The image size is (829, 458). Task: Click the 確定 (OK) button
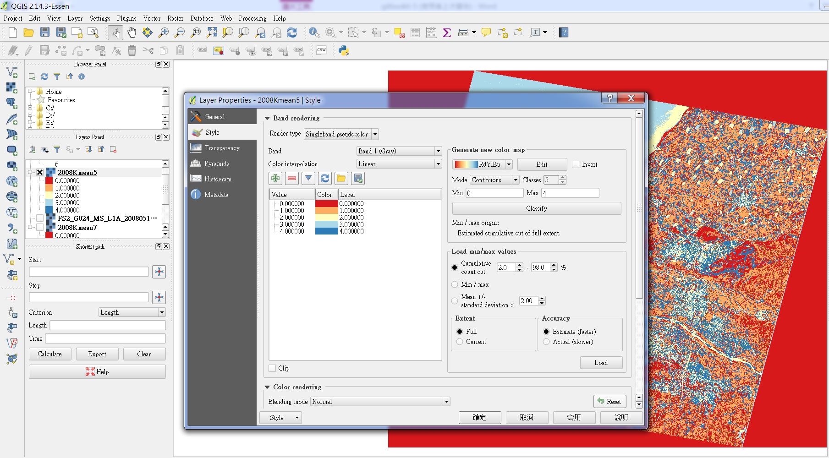[480, 417]
